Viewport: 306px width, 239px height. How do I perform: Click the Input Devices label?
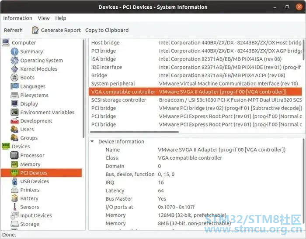click(x=36, y=215)
